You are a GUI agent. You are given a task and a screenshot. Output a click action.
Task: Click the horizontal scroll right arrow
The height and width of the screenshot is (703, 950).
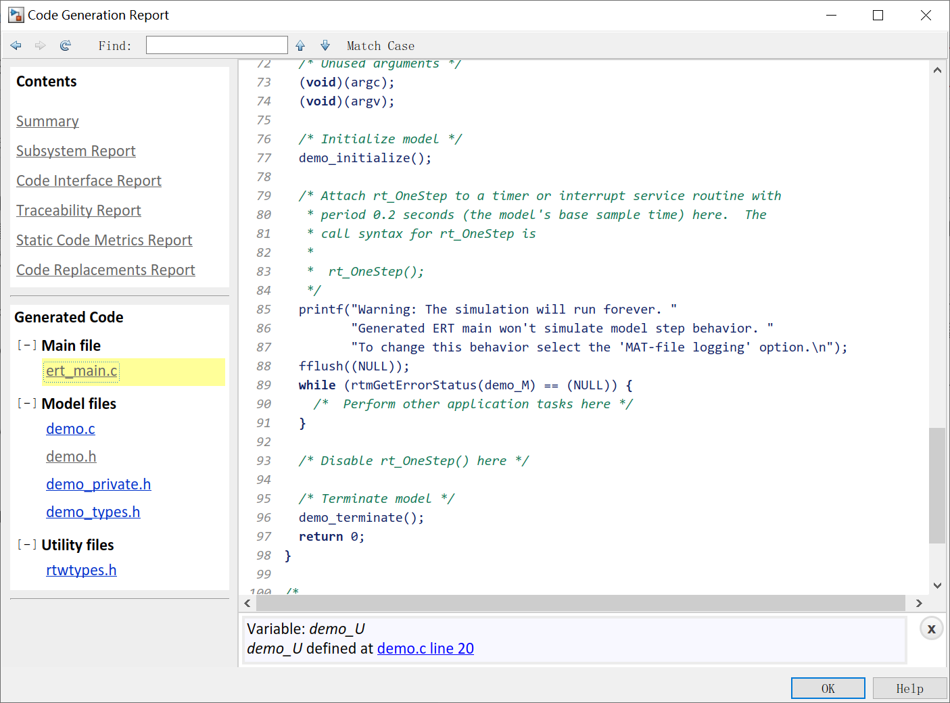pyautogui.click(x=919, y=603)
